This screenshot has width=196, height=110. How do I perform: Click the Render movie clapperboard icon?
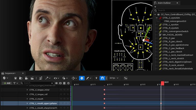(32, 78)
